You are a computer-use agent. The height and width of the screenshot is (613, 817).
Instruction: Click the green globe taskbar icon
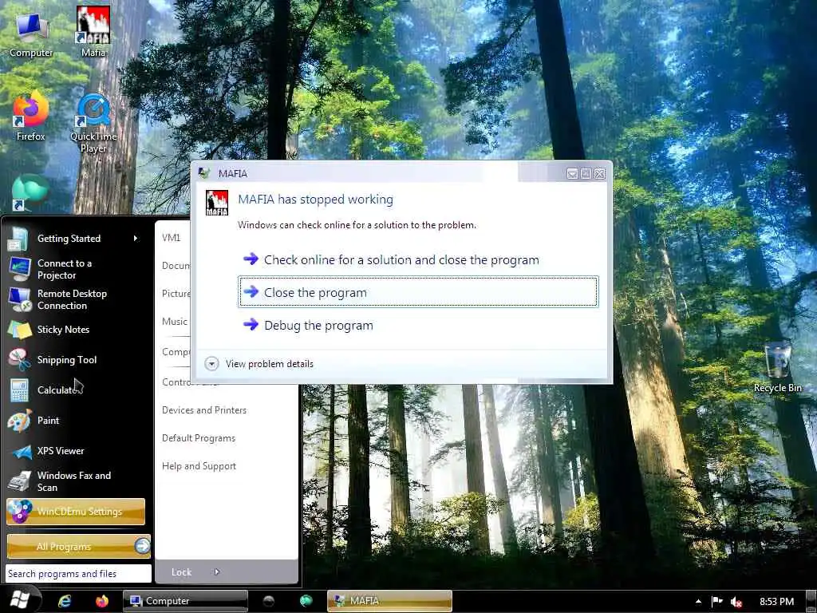pos(306,601)
